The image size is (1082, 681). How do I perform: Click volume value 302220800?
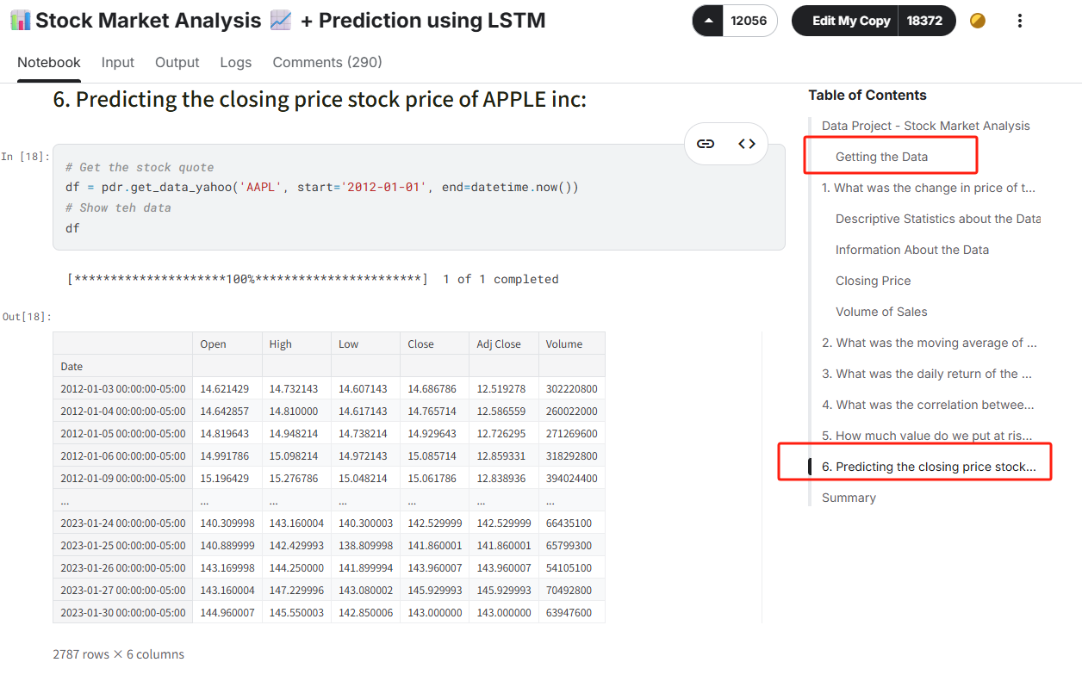click(571, 388)
